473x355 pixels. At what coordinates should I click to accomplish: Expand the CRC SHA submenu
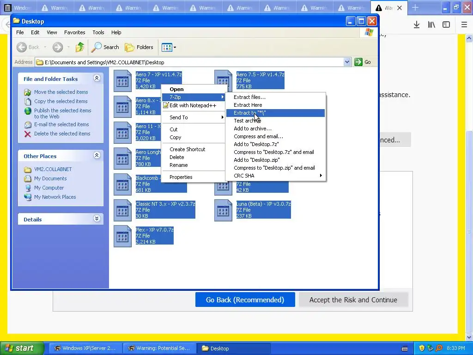click(275, 175)
